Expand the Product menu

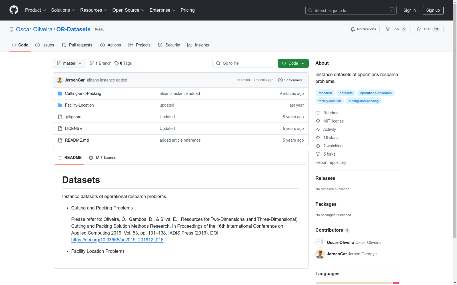(35, 10)
